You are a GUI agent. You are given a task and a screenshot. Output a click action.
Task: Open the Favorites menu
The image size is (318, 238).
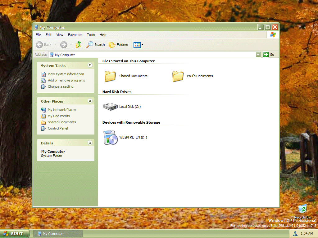pos(75,35)
